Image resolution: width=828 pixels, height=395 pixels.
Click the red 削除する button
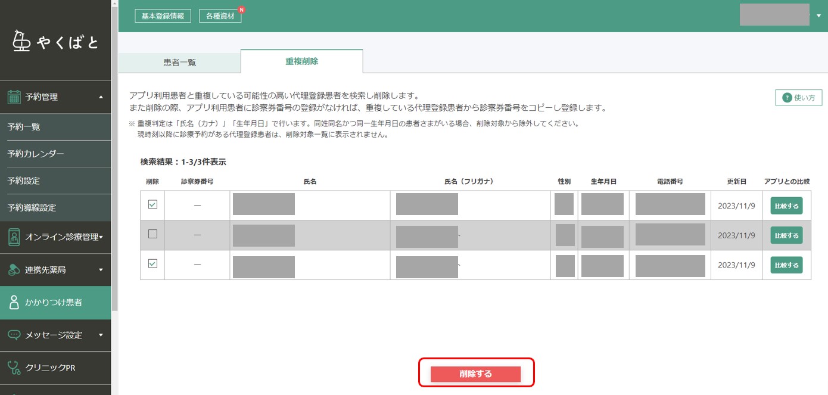point(475,374)
